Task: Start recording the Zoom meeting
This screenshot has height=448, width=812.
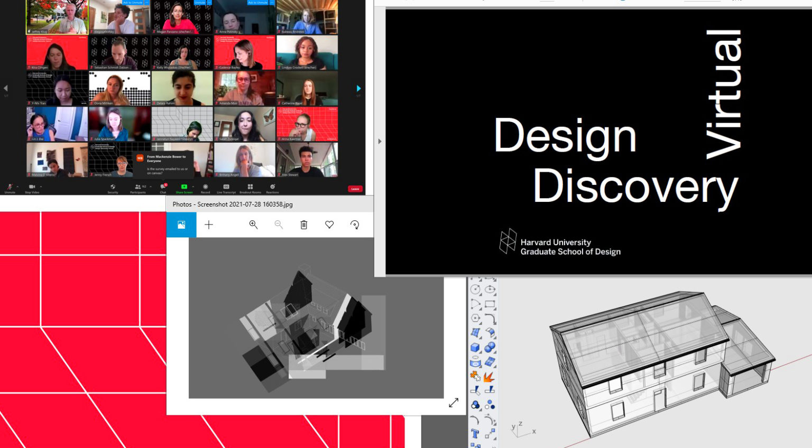Action: pyautogui.click(x=205, y=186)
